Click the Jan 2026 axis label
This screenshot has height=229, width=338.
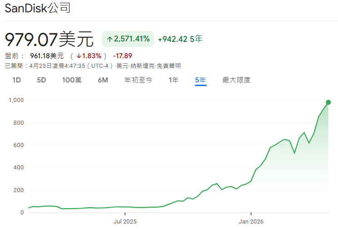click(251, 221)
